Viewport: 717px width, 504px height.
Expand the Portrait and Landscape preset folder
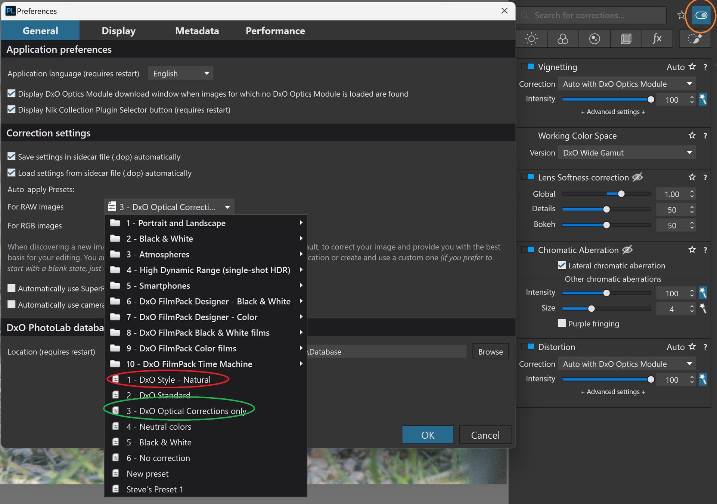pyautogui.click(x=206, y=223)
